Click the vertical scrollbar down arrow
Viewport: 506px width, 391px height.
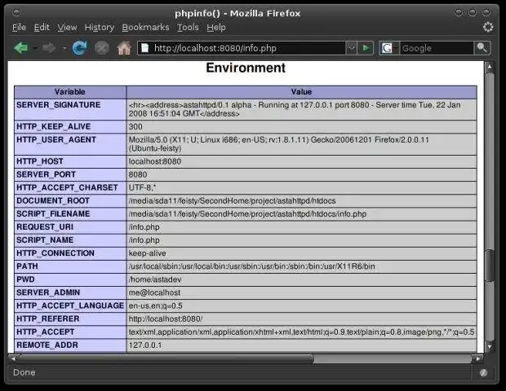click(490, 346)
